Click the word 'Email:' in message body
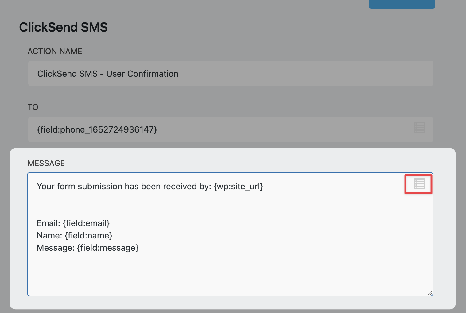466x313 pixels. click(x=48, y=223)
